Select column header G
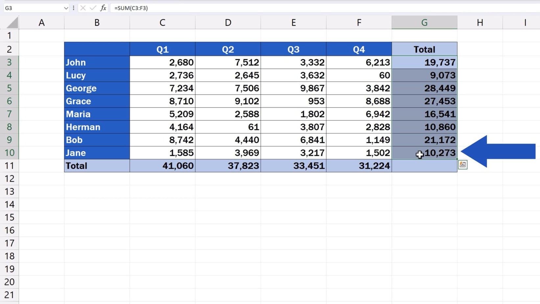The height and width of the screenshot is (304, 540). click(424, 22)
